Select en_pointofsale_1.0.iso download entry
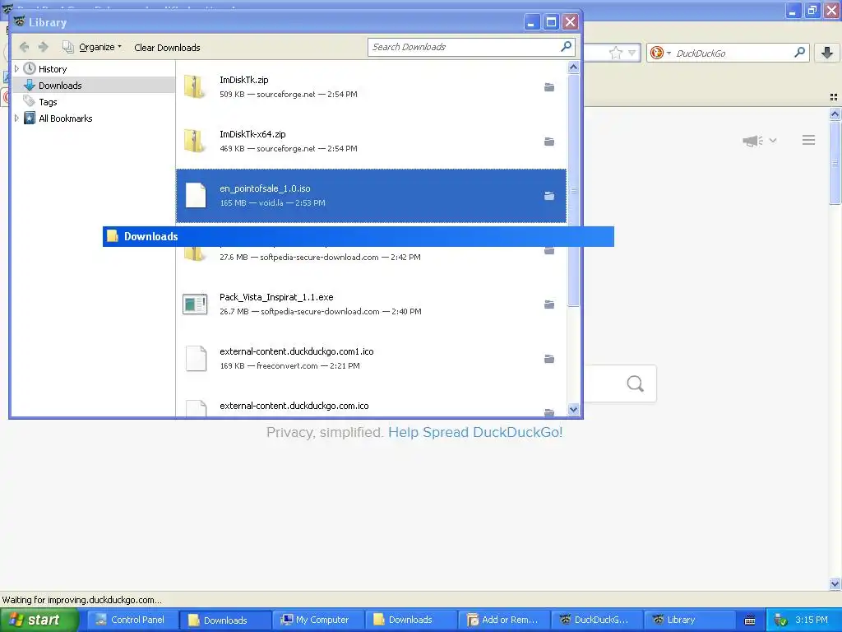842x632 pixels. [371, 196]
